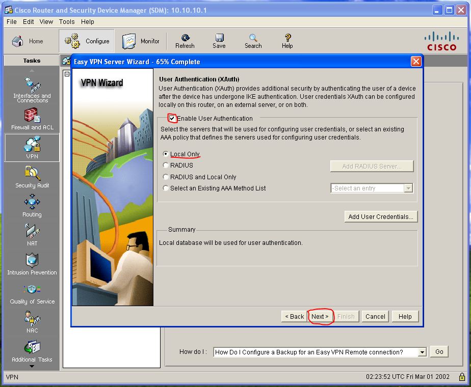Viewport: 471px width, 387px height.
Task: Open Firewall and ACL task
Action: (32, 119)
